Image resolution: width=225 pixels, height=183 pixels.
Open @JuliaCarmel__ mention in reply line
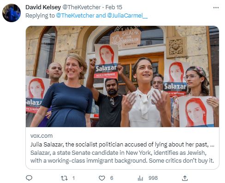click(127, 16)
